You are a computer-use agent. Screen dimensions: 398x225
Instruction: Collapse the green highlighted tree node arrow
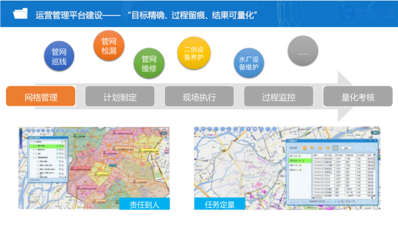pos(33,146)
